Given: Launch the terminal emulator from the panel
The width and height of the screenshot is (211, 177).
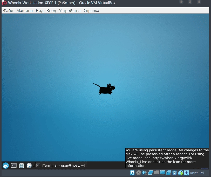Looking at the screenshot, I should [13, 165].
